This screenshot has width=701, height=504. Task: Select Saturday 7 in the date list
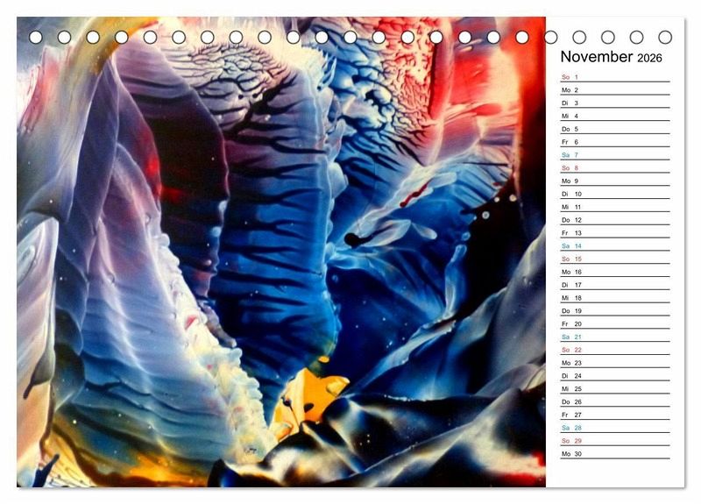[x=614, y=155]
